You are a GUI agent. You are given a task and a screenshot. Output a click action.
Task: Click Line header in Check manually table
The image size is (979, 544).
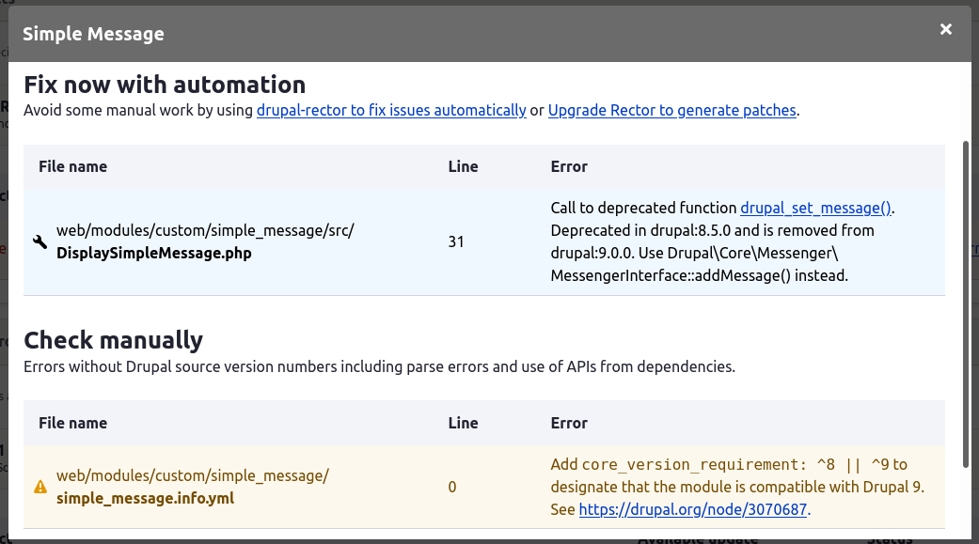point(463,423)
